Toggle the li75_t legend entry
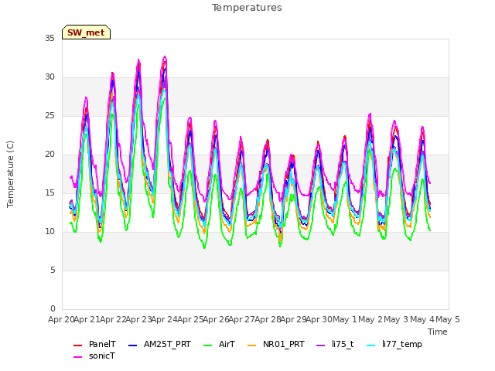This screenshot has width=495, height=371. click(335, 344)
